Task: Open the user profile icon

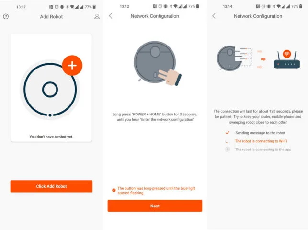Action: pyautogui.click(x=97, y=16)
